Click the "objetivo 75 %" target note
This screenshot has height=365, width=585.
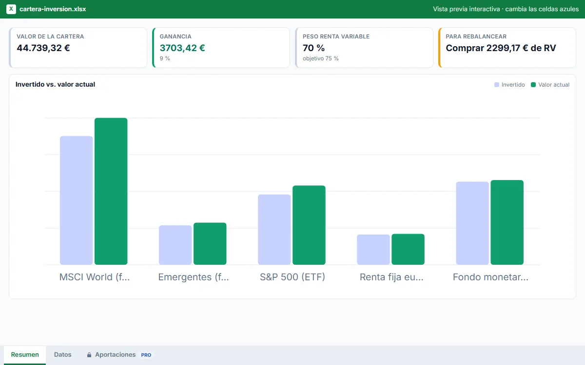321,58
